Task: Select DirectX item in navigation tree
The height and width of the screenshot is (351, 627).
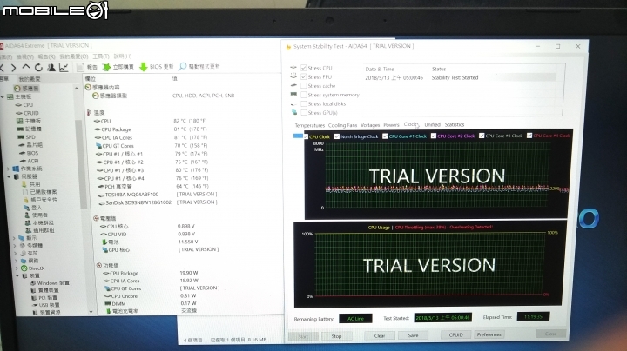Action: click(x=37, y=268)
